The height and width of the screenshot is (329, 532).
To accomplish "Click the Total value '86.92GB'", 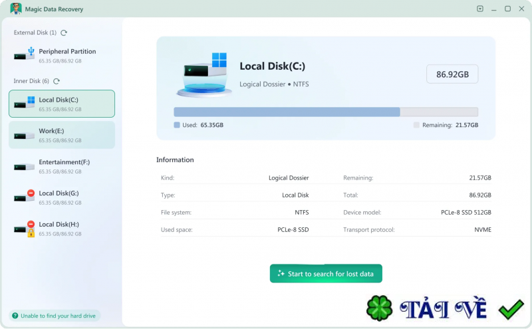I will click(480, 195).
